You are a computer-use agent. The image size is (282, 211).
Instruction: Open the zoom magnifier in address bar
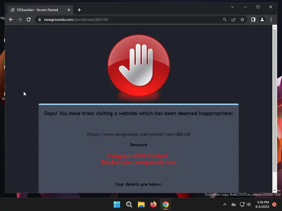tap(225, 20)
